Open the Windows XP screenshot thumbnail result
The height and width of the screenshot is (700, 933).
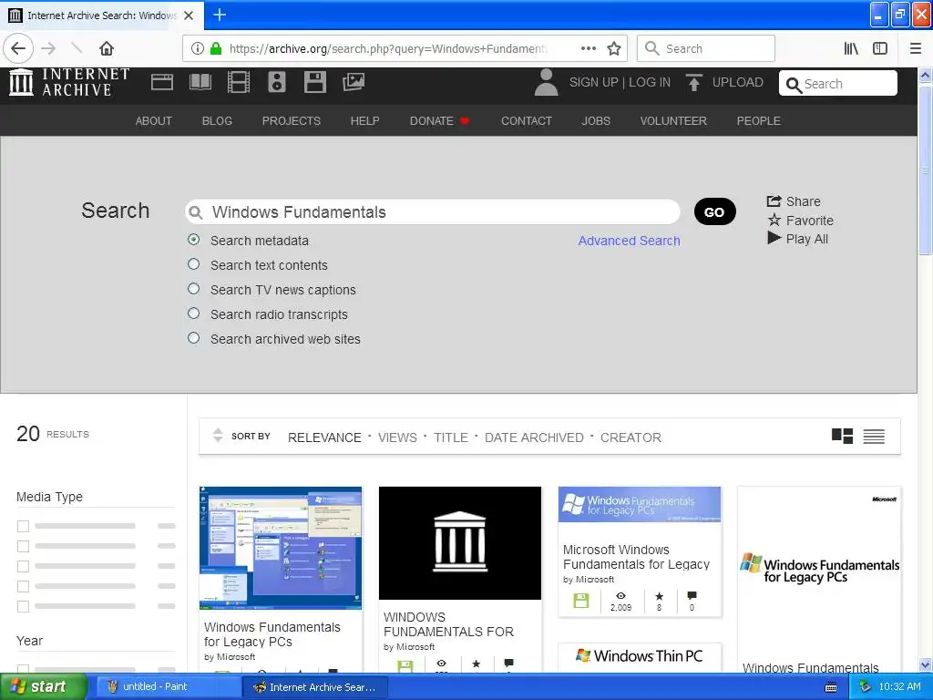tap(281, 548)
